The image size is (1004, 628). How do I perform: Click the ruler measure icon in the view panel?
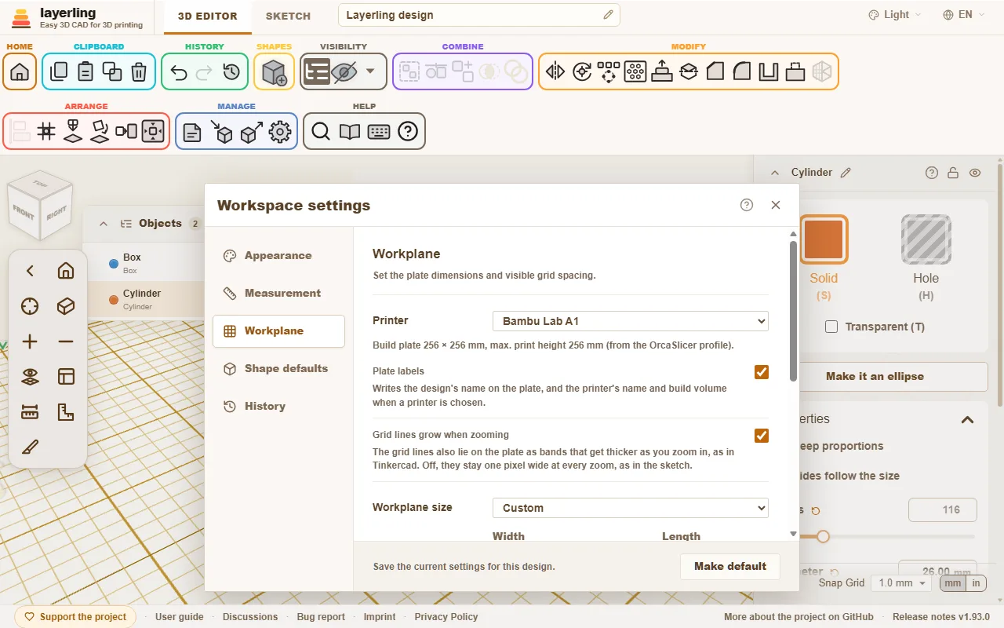coord(30,412)
